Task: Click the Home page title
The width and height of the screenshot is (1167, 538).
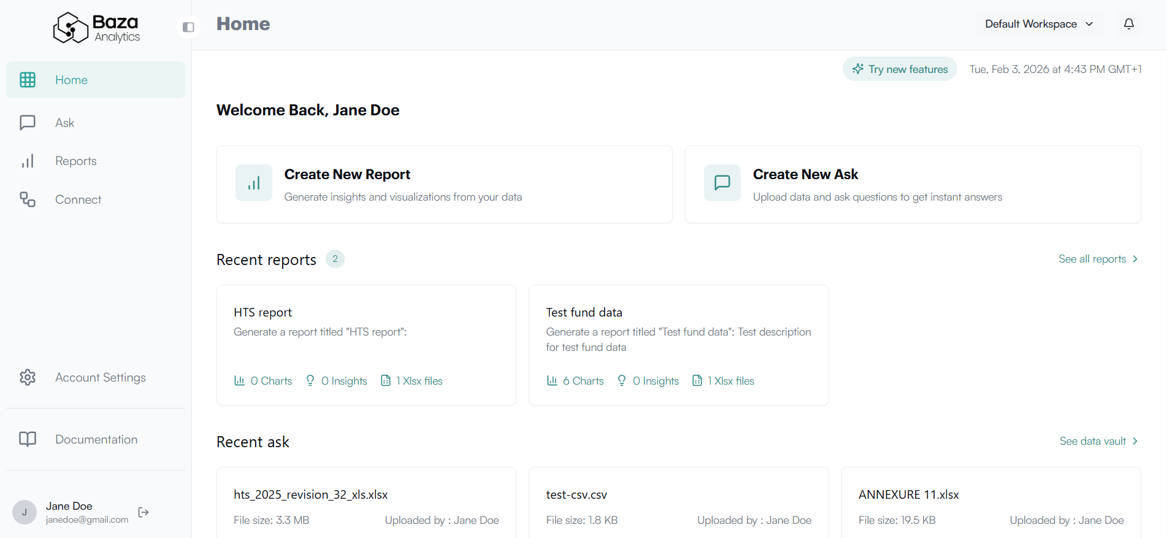Action: (x=243, y=24)
